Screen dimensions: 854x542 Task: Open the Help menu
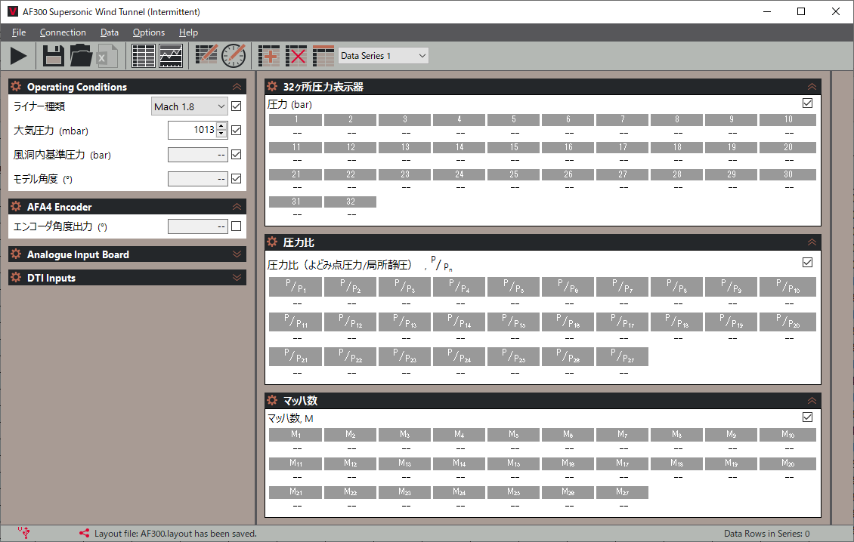pos(188,32)
